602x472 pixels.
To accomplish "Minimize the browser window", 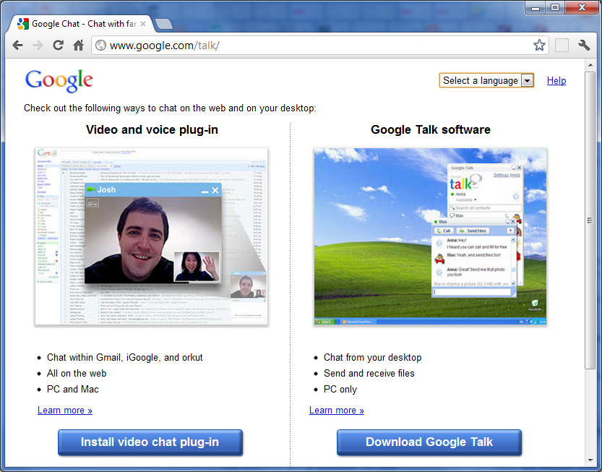I will [536, 7].
